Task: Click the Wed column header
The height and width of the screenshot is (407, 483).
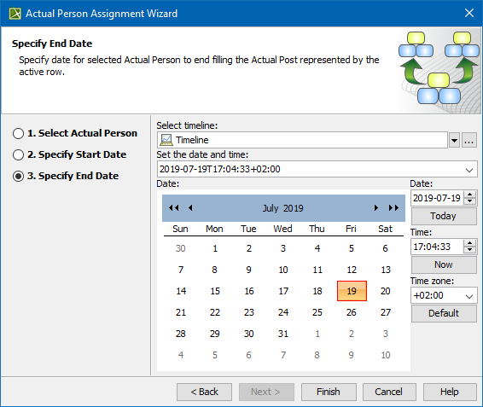Action: [282, 229]
